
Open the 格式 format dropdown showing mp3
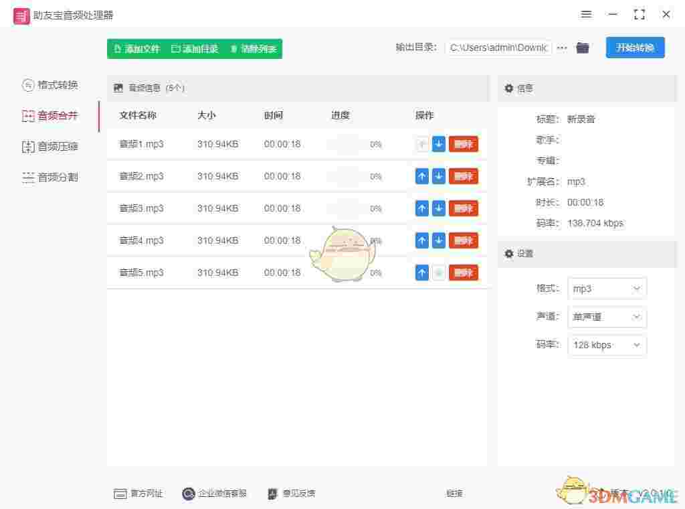(605, 288)
